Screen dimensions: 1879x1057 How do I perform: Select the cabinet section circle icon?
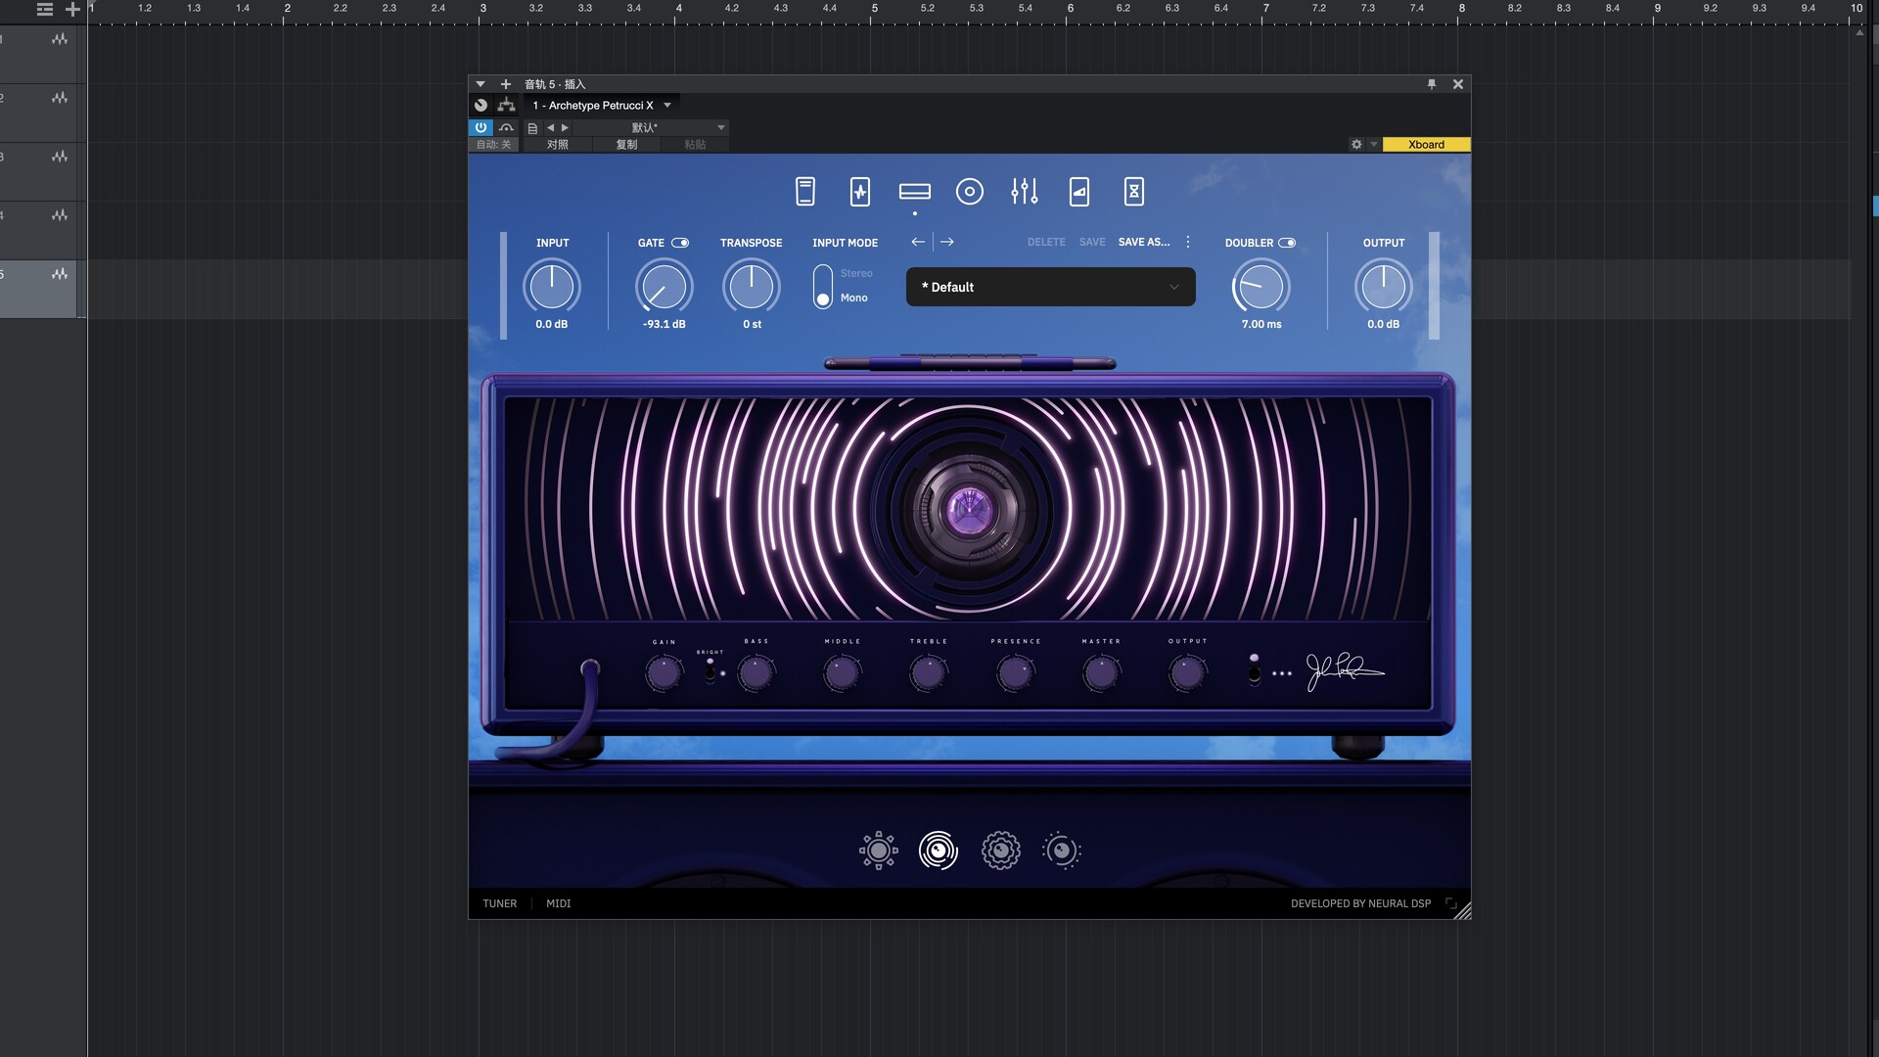pyautogui.click(x=969, y=192)
